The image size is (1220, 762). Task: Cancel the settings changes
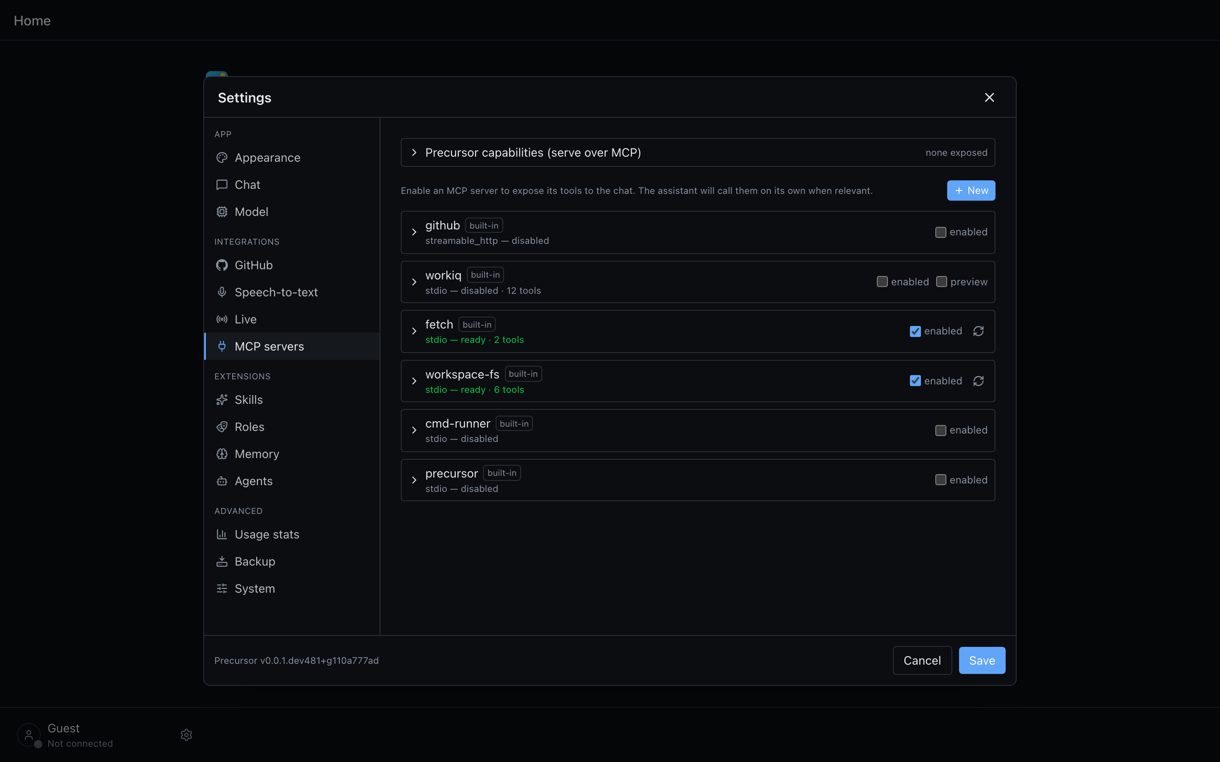922,660
